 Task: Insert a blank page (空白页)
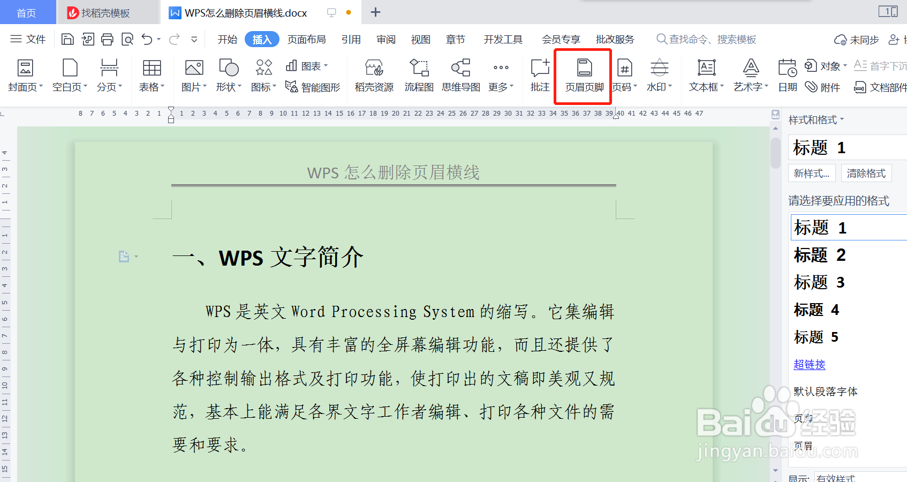70,76
